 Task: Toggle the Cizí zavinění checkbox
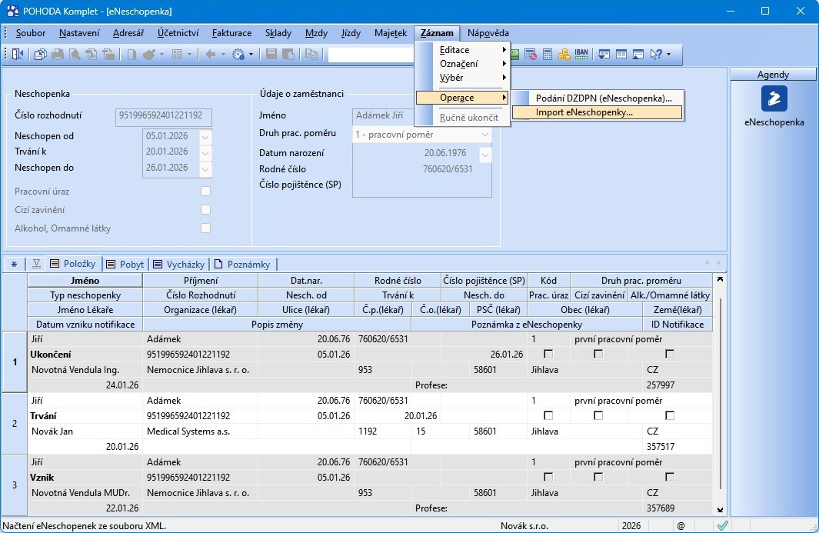tap(205, 210)
